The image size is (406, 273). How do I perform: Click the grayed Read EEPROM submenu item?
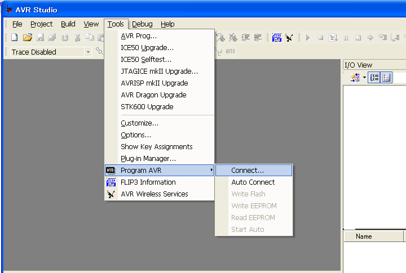(254, 218)
